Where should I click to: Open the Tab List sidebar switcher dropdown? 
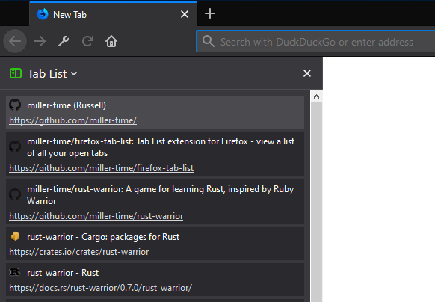[74, 73]
